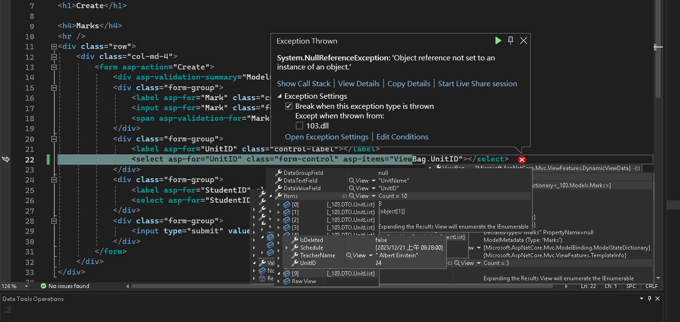This screenshot has height=322, width=680.
Task: Open the 126 % zoom level dropdown
Action: [x=25, y=286]
